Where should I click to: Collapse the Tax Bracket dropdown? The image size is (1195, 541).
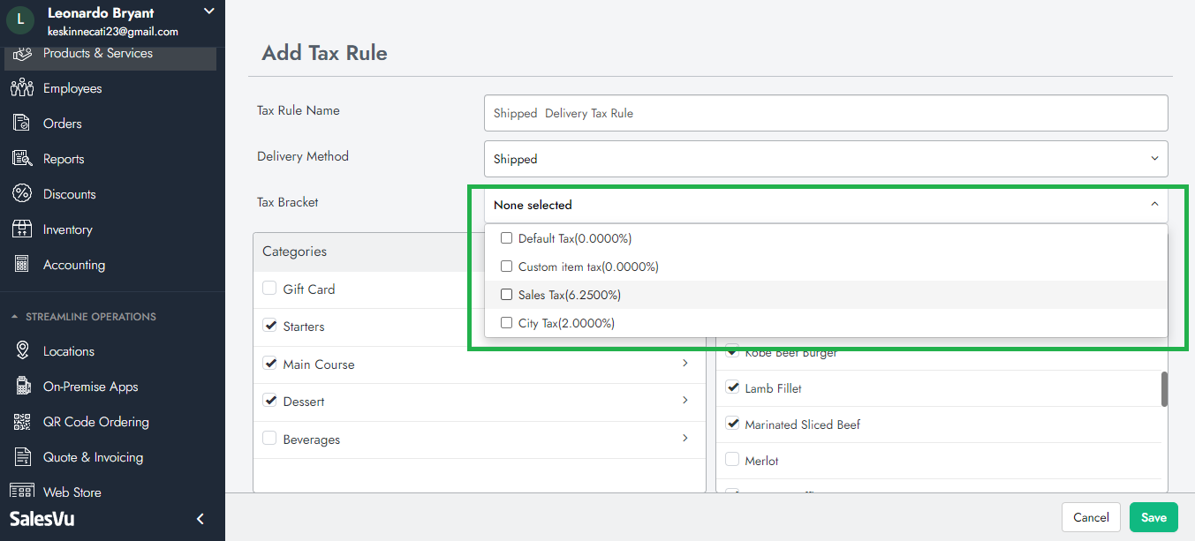(x=1153, y=205)
